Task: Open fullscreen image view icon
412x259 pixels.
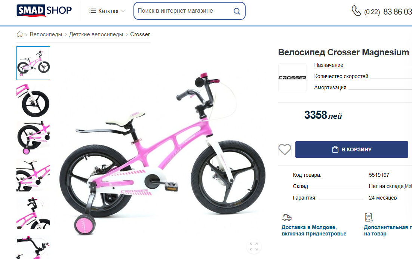Action: point(253,247)
